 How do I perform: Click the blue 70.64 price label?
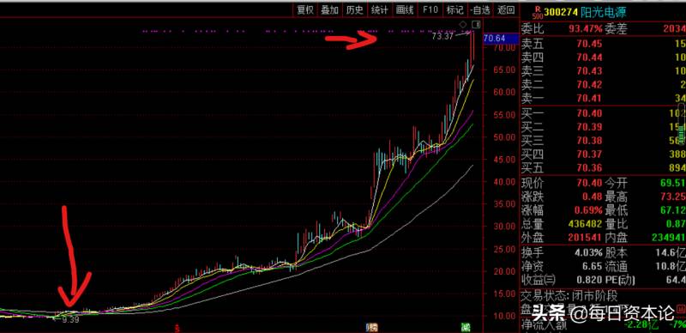click(x=495, y=39)
